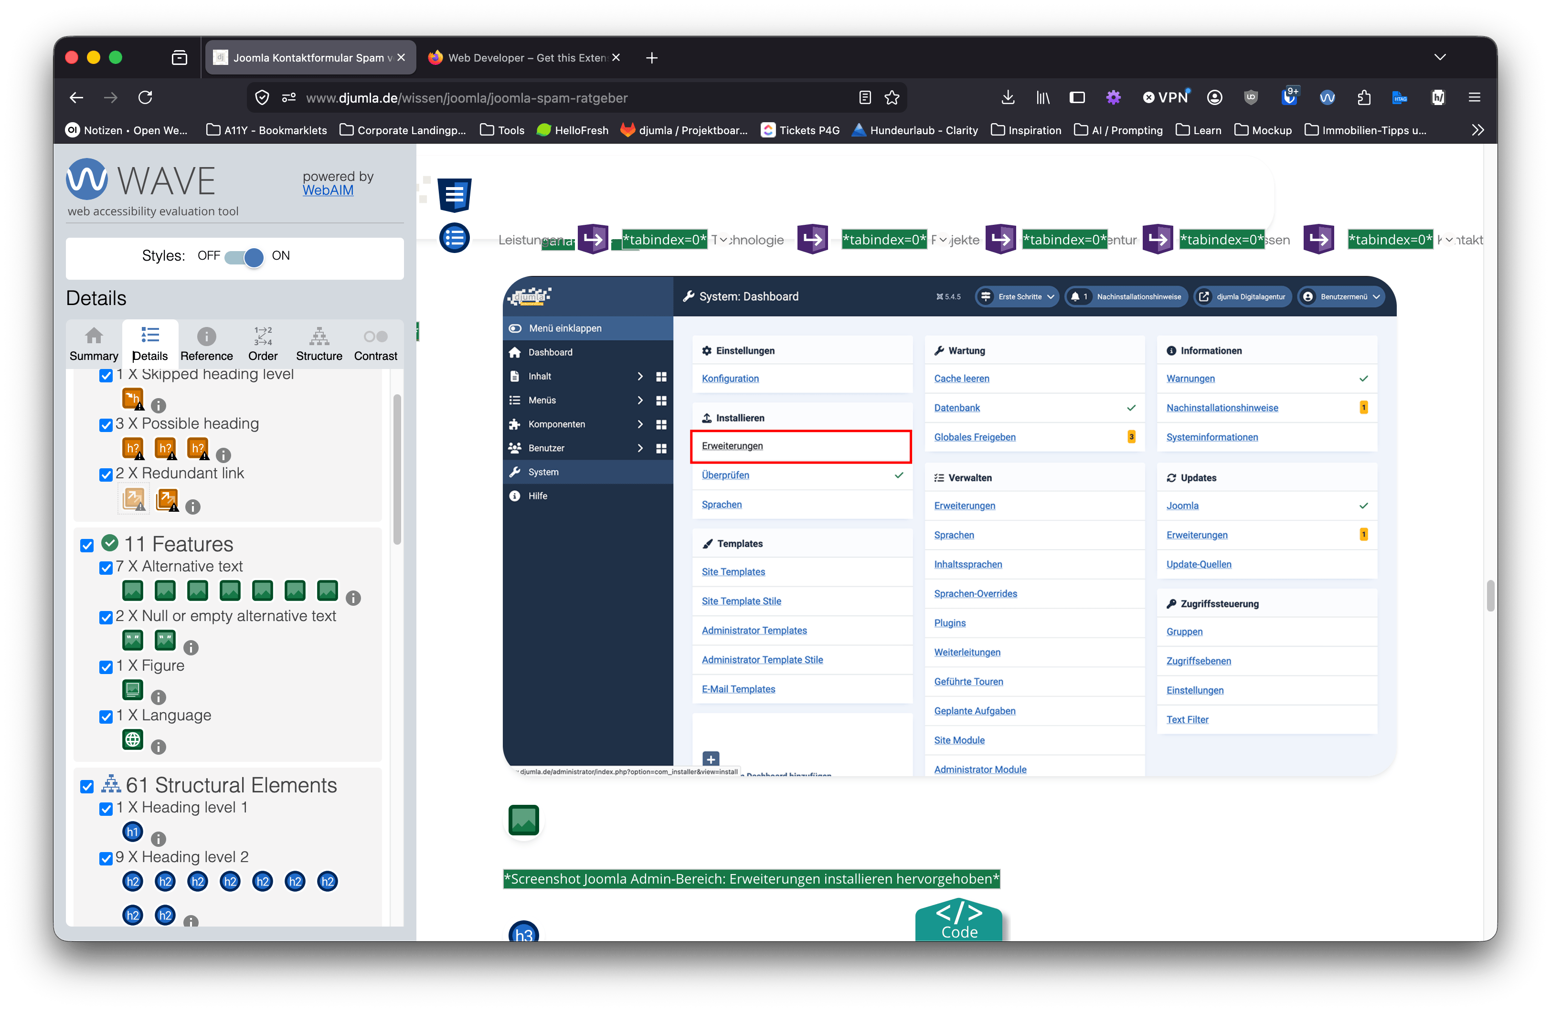The width and height of the screenshot is (1551, 1012).
Task: Expand the Kontakt navigation dropdown chevron
Action: pyautogui.click(x=1449, y=240)
